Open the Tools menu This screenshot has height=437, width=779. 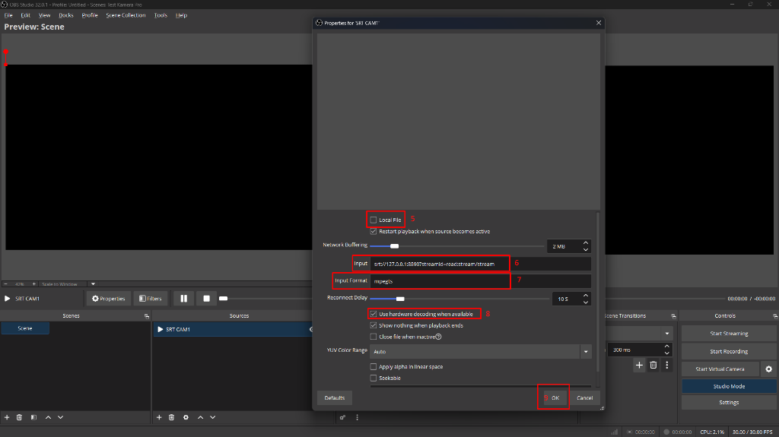[161, 15]
